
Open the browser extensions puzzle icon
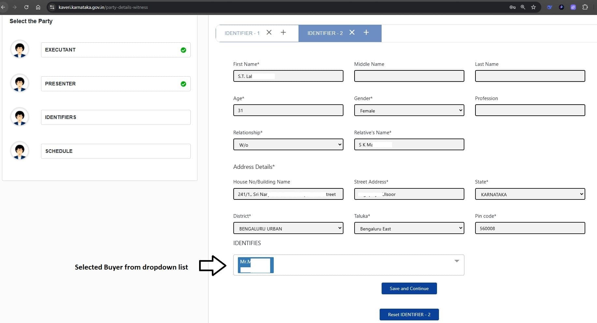click(585, 7)
